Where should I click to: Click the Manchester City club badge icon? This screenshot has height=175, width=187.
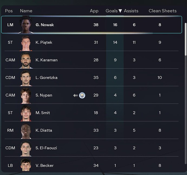click(x=82, y=95)
